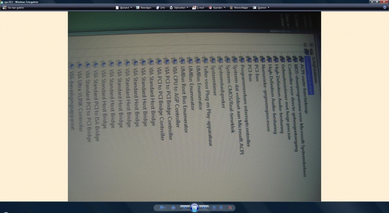This screenshot has width=389, height=213.
Task: Click the MovieMaker toolbar button
Action: click(x=239, y=8)
